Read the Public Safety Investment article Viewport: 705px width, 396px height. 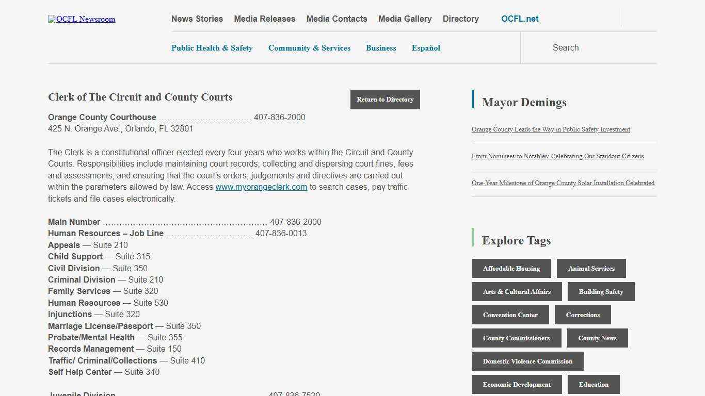pos(551,129)
